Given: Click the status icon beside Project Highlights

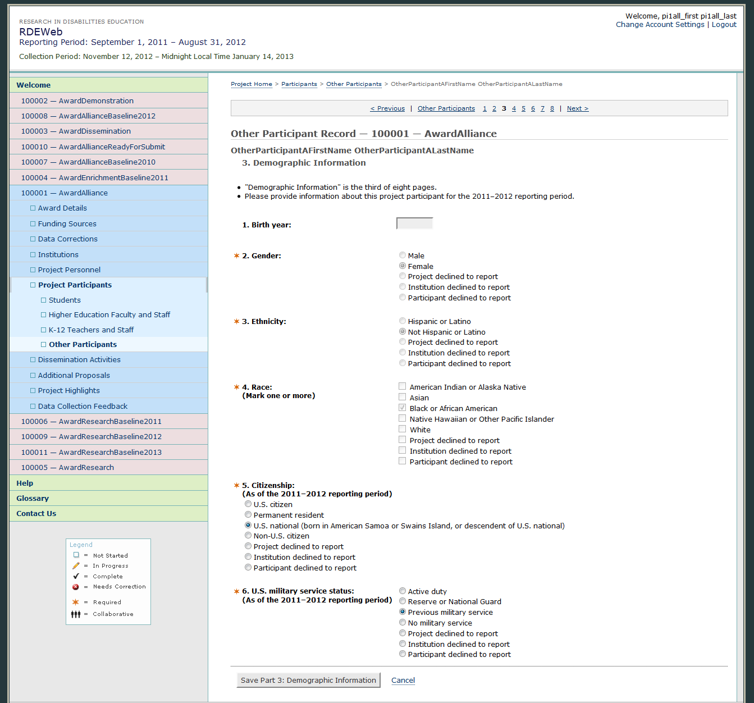Looking at the screenshot, I should pos(33,391).
